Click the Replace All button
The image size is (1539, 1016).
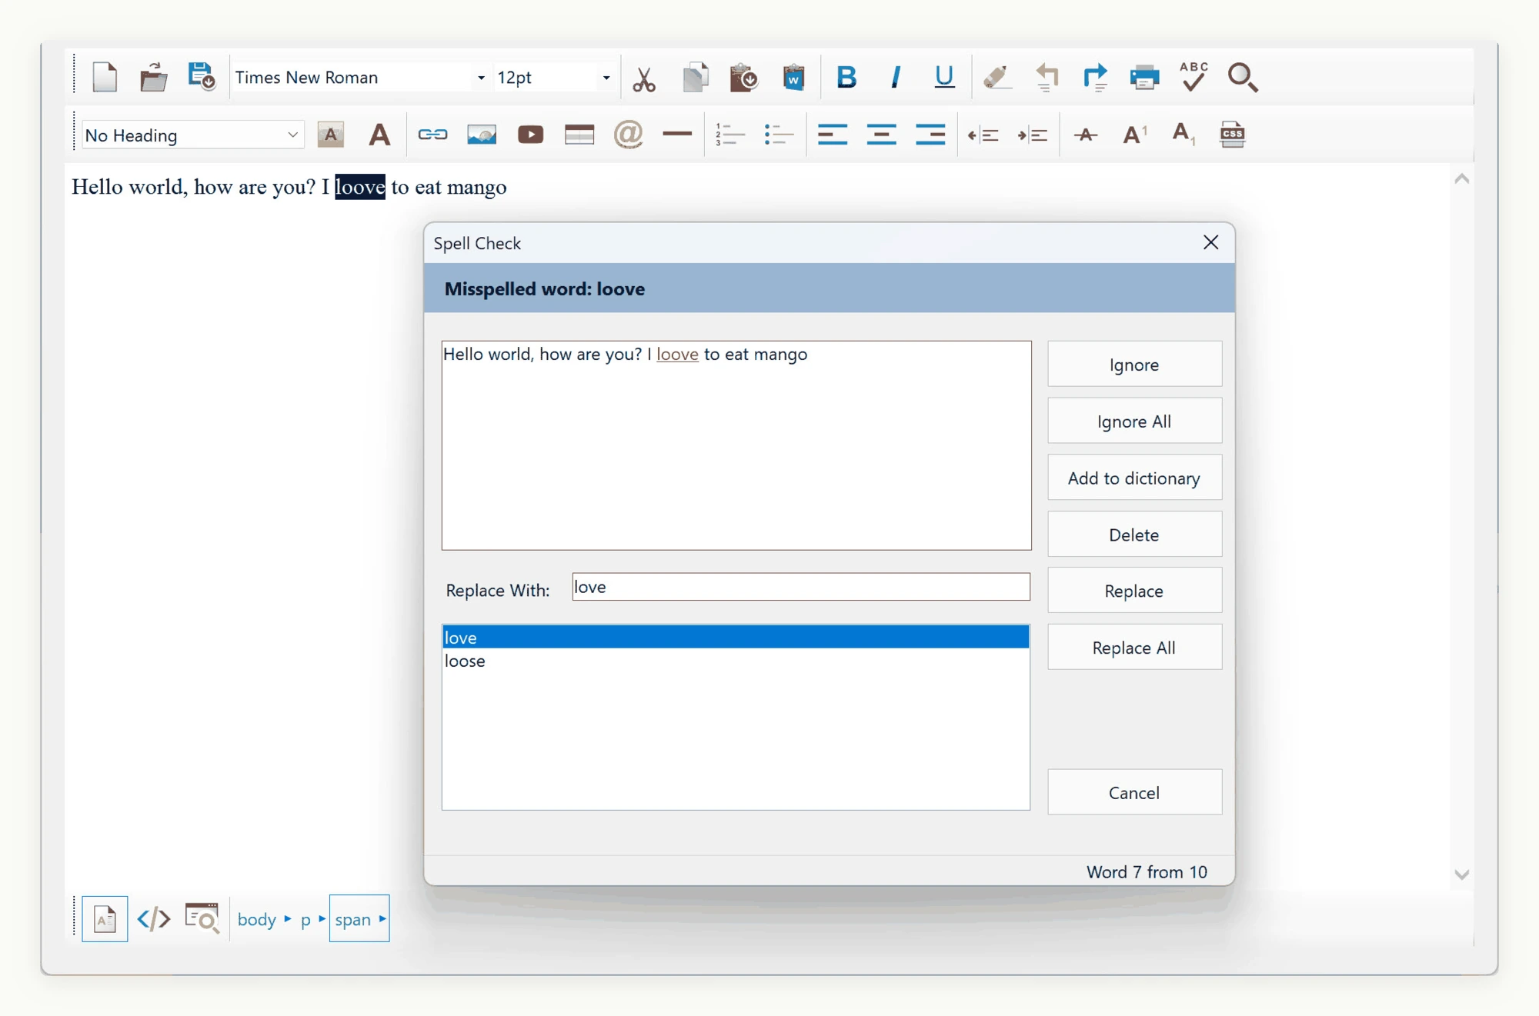[x=1134, y=648]
